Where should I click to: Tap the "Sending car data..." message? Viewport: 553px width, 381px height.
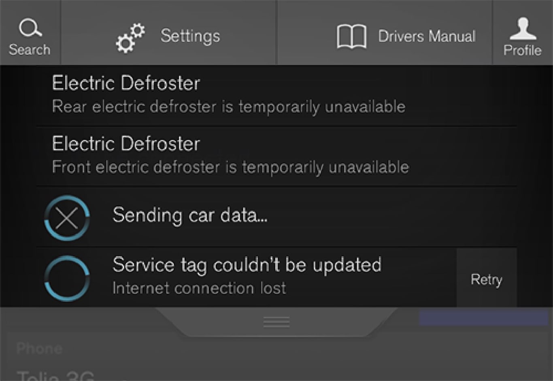click(189, 215)
